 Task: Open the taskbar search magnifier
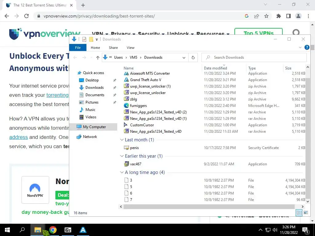click(x=22, y=230)
